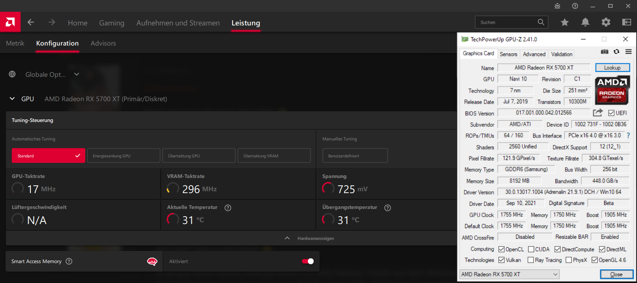
Task: Toggle the sidebar panel icon
Action: tap(627, 22)
